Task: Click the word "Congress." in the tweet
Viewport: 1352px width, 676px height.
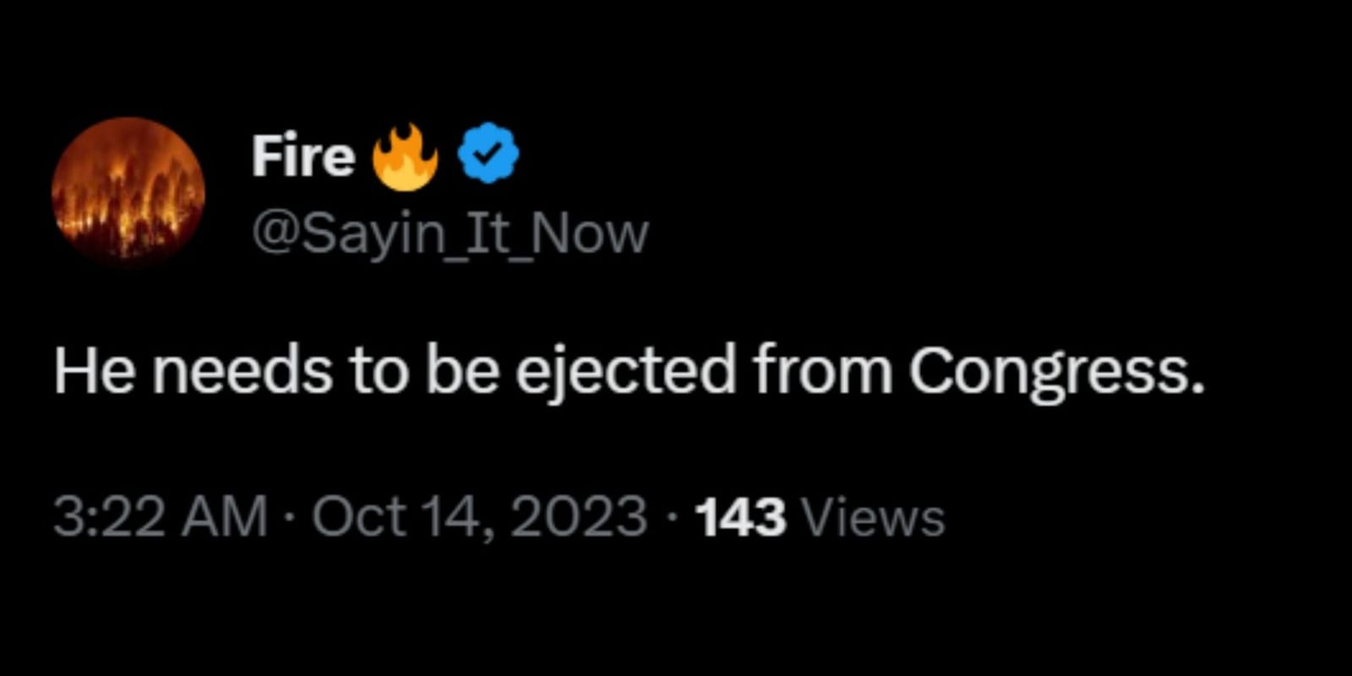Action: pos(1056,372)
